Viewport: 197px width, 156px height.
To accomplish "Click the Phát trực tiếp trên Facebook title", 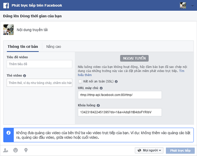I will click(37, 5).
